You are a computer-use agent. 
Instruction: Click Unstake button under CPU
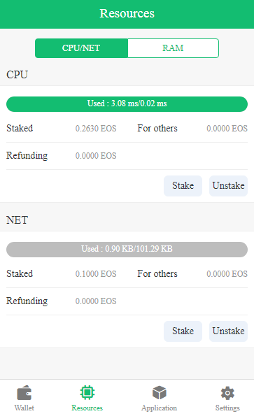point(228,186)
